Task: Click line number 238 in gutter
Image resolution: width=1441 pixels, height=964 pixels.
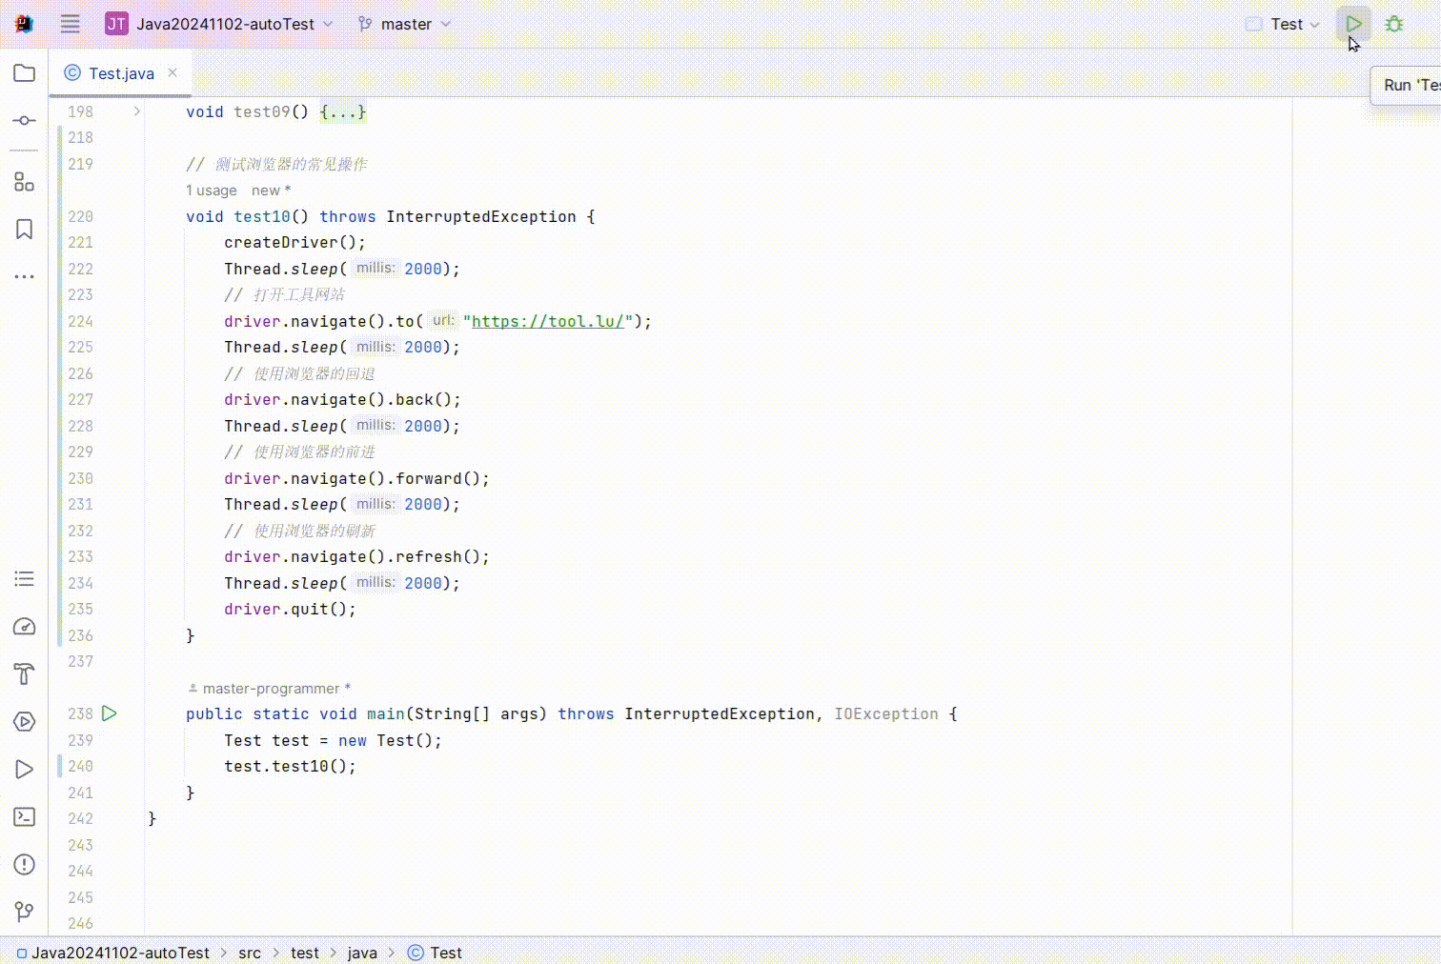Action: pos(81,713)
